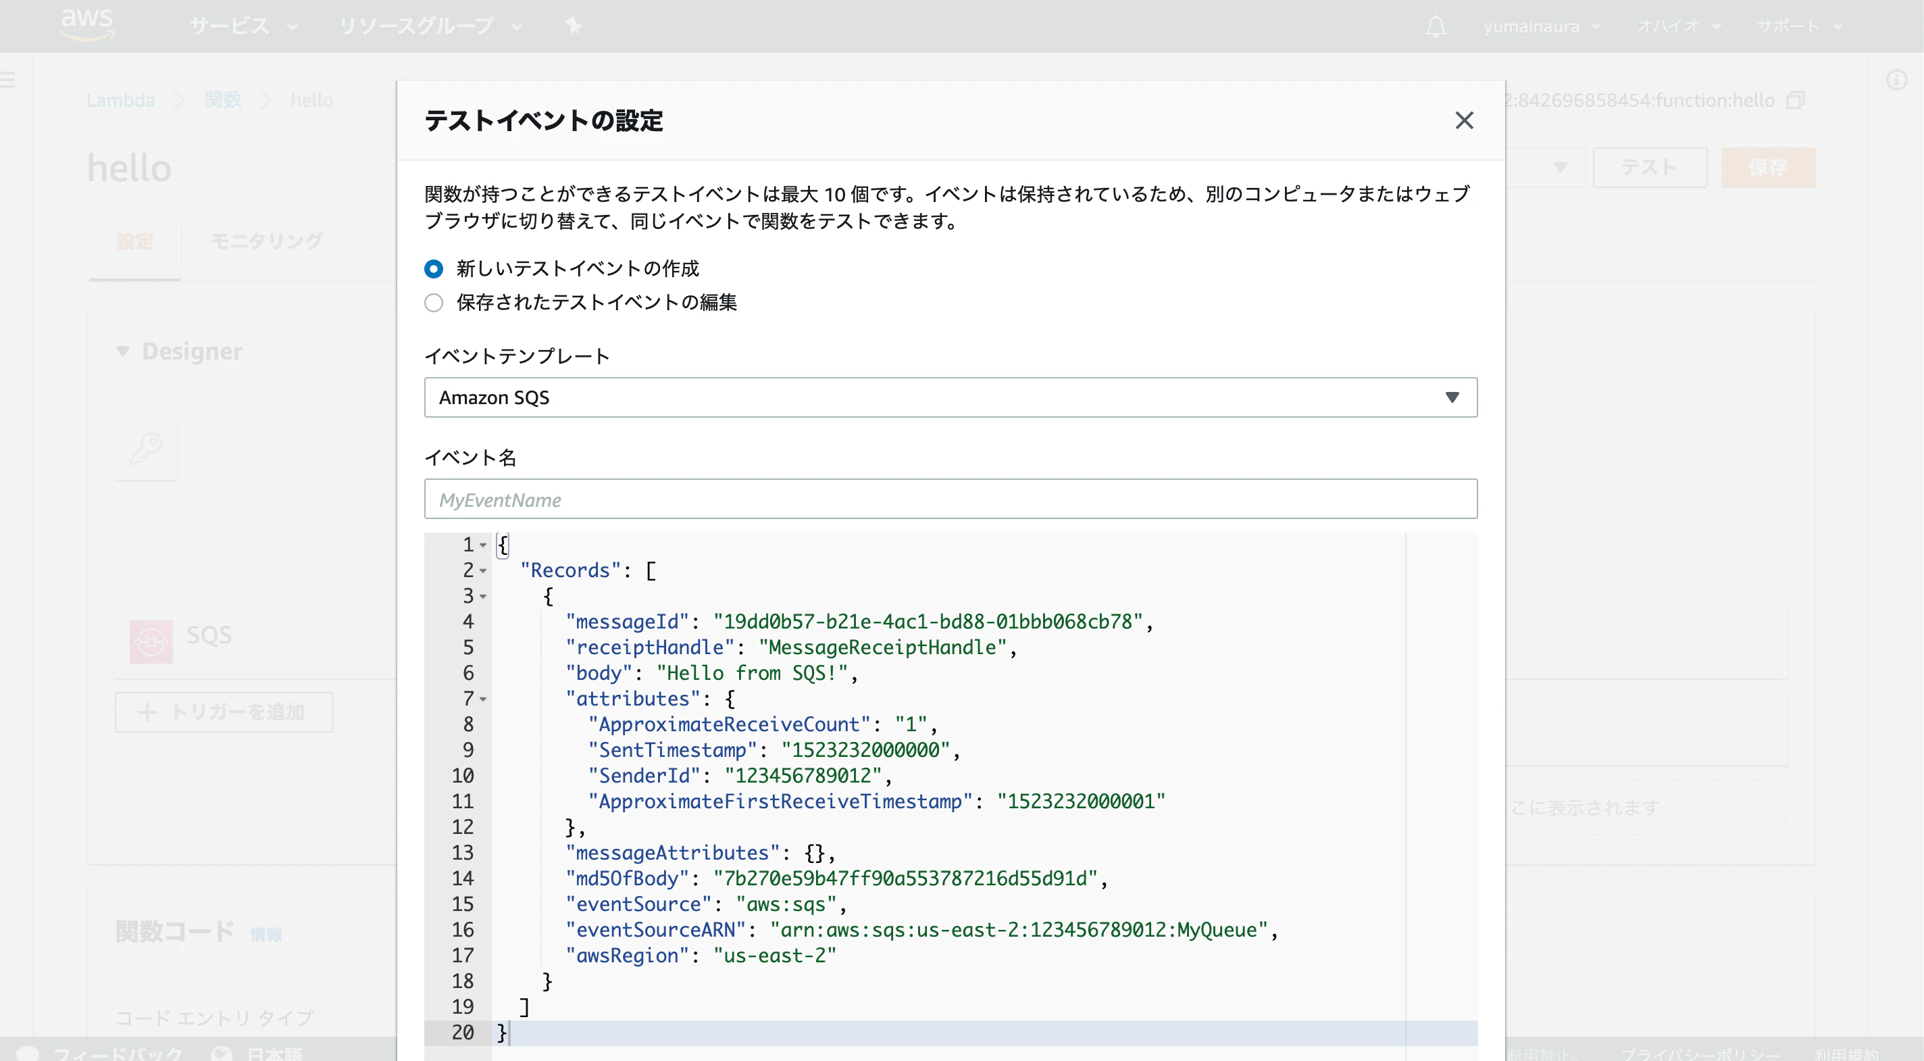Viewport: 1924px width, 1061px height.
Task: Open the side navigation hamburger menu
Action: point(7,79)
